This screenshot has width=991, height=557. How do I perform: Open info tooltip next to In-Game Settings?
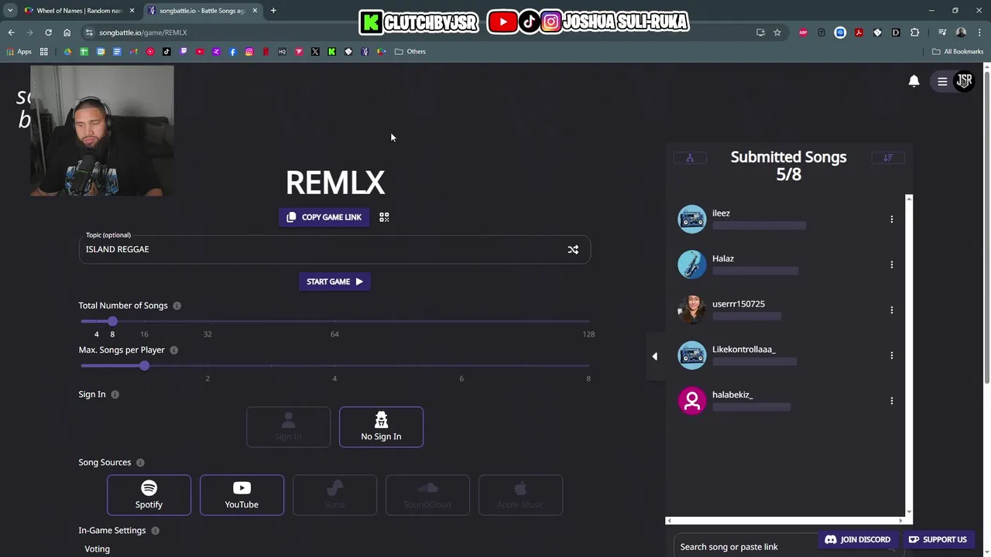click(155, 531)
